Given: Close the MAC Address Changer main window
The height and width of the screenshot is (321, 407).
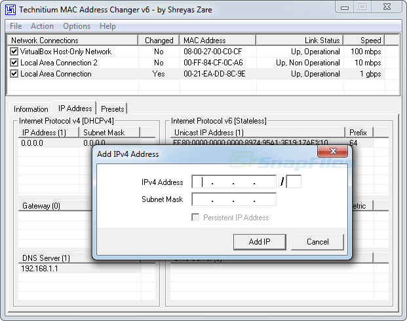Looking at the screenshot, I should [x=387, y=7].
